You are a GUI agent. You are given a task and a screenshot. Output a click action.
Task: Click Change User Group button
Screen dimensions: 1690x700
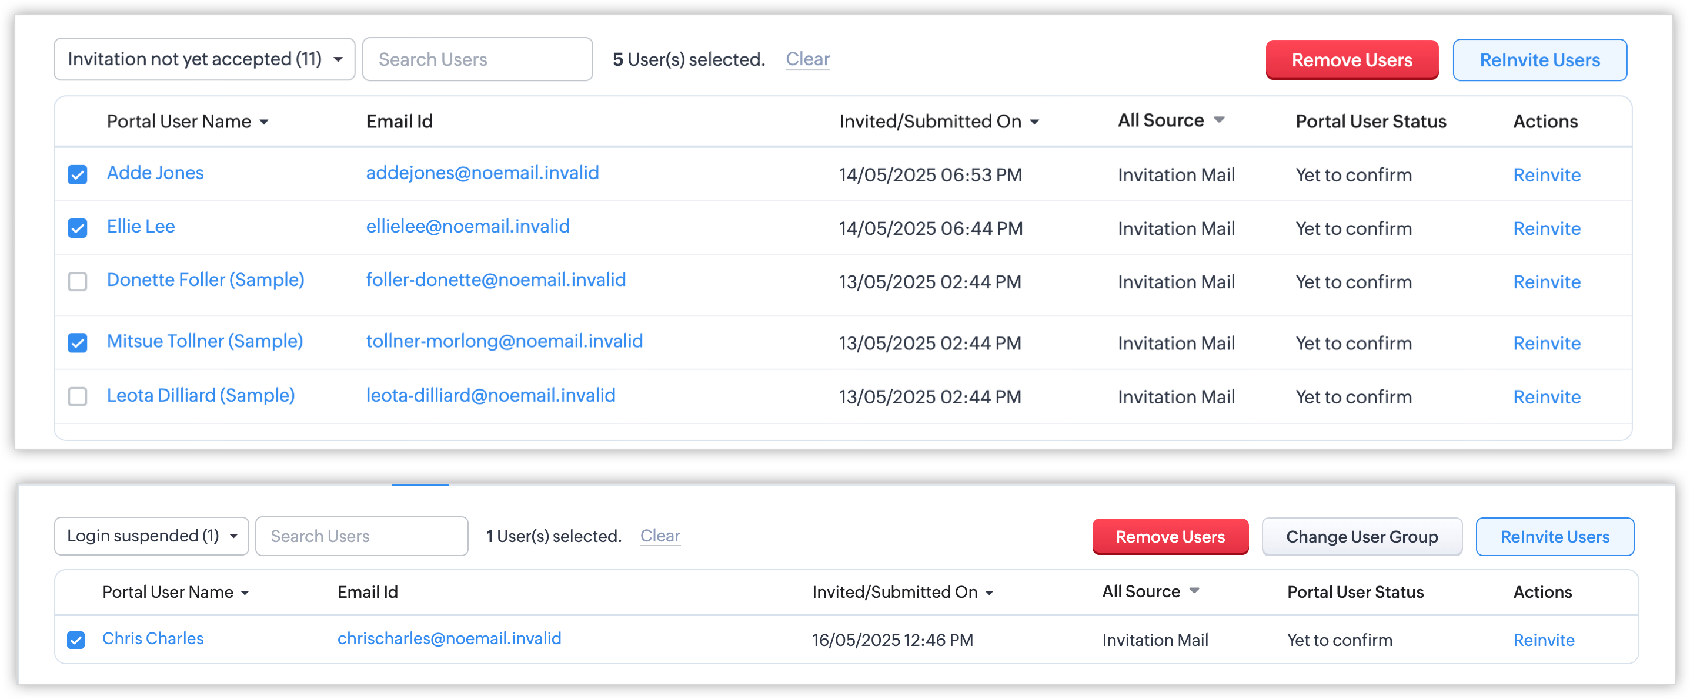tap(1361, 537)
